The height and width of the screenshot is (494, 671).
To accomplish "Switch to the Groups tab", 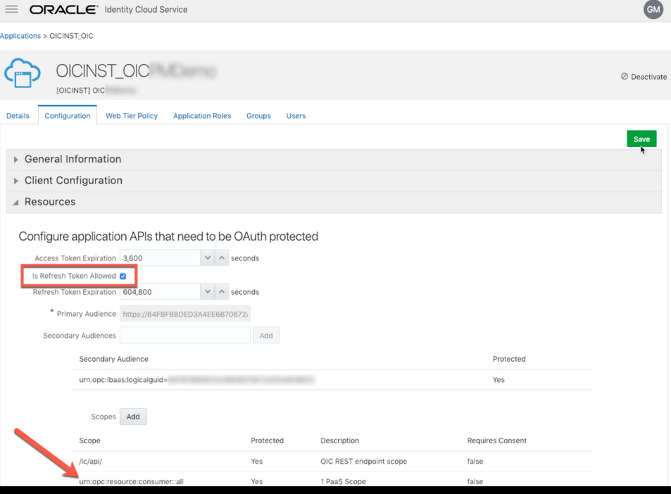I will click(258, 116).
